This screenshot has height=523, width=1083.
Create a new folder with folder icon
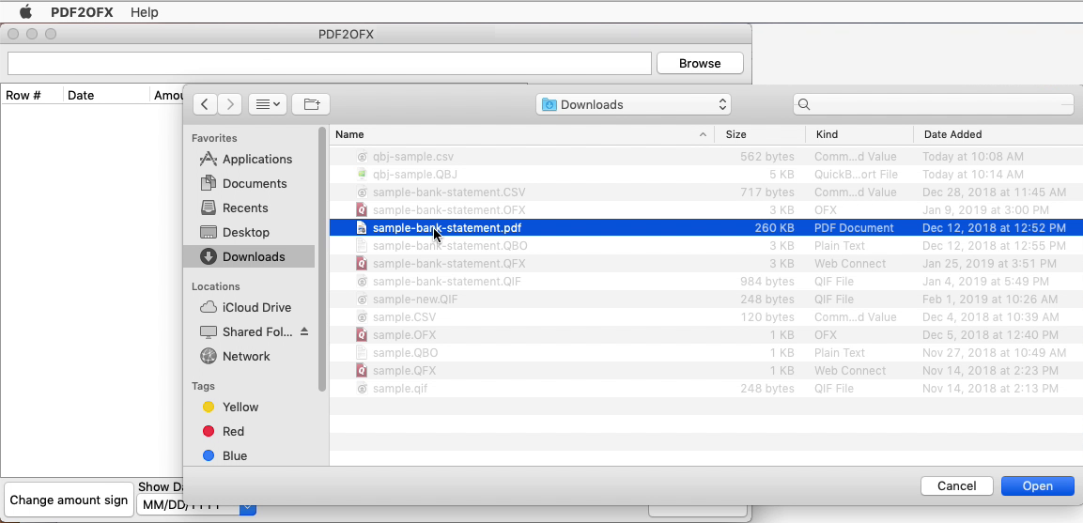[x=311, y=104]
